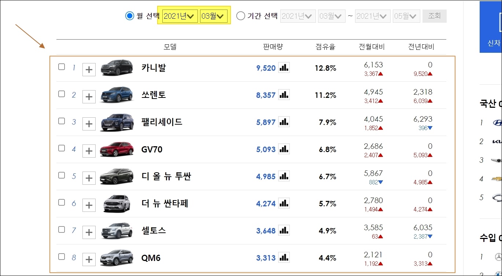Open the 카니발 model name link
The image size is (502, 276).
pyautogui.click(x=154, y=68)
